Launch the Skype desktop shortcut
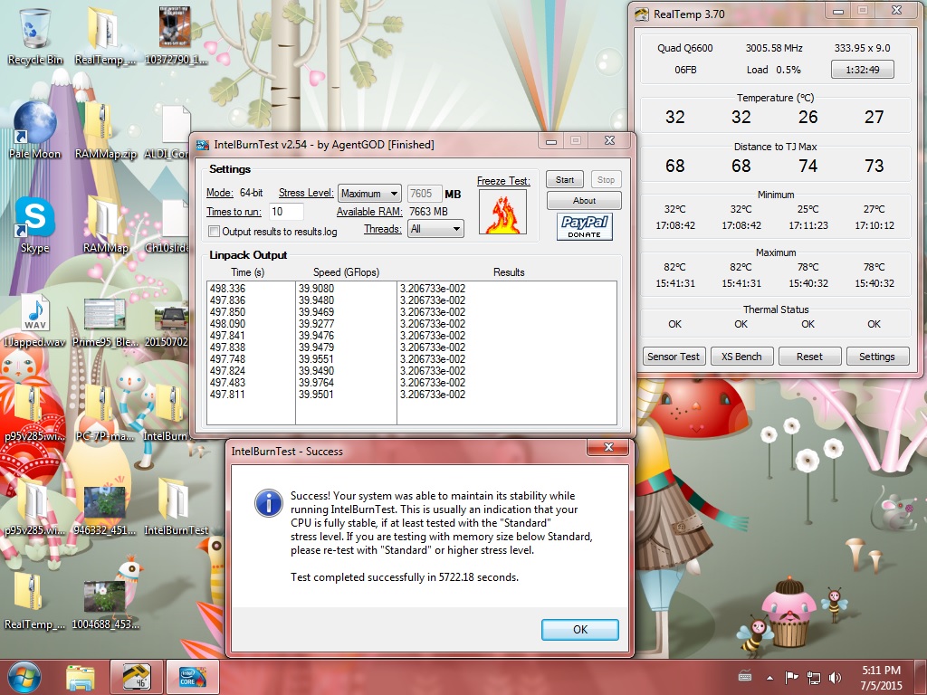Viewport: 927px width, 695px height. pos(35,224)
